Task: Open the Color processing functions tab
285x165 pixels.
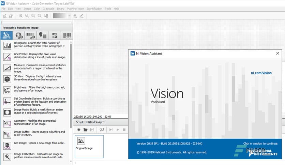Action: point(19,35)
